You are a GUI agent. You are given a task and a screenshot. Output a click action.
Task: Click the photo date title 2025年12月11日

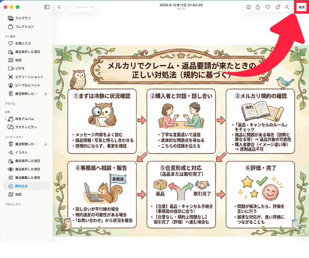tap(181, 5)
